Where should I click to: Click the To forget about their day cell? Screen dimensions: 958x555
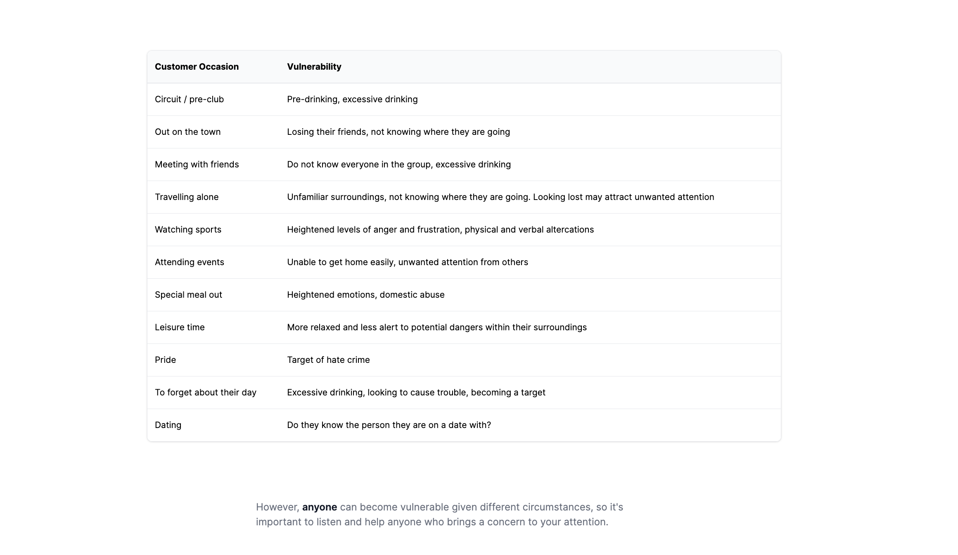coord(205,393)
